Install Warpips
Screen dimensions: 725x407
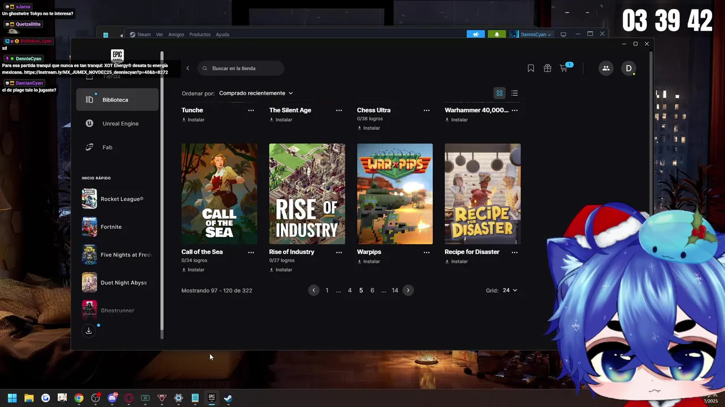369,262
